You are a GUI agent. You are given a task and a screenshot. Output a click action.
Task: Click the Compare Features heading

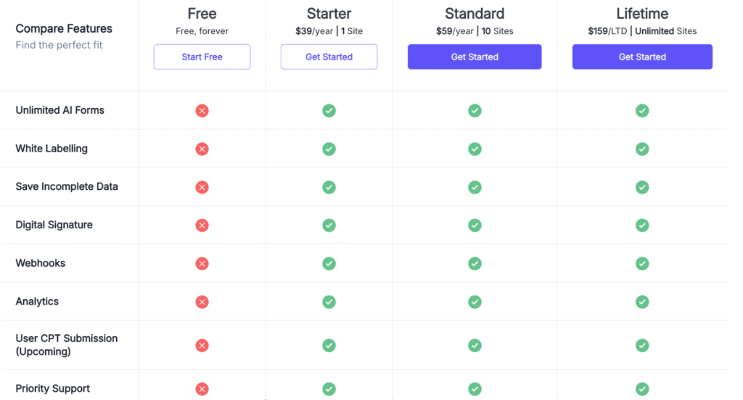64,29
